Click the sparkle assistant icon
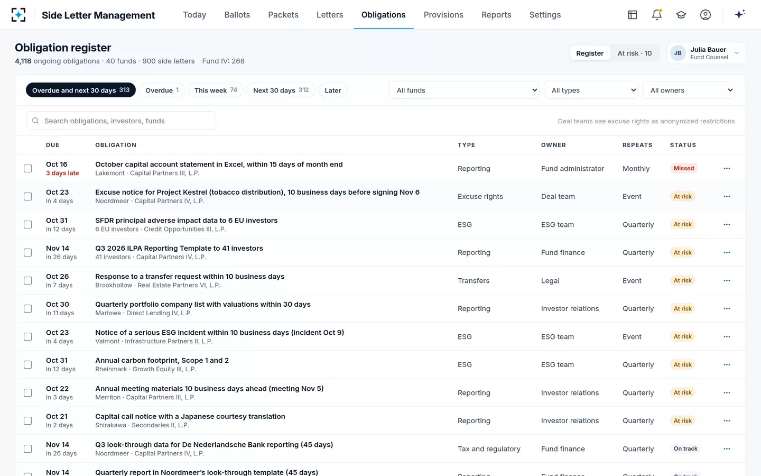Image resolution: width=761 pixels, height=476 pixels. (740, 14)
